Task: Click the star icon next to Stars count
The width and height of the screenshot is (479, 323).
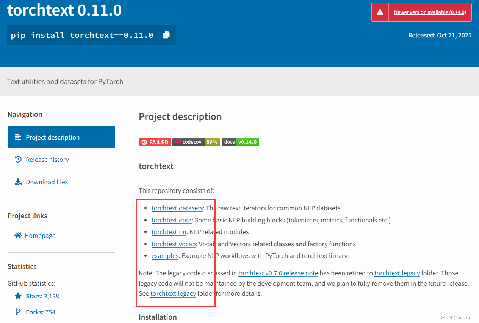Action: 18,296
